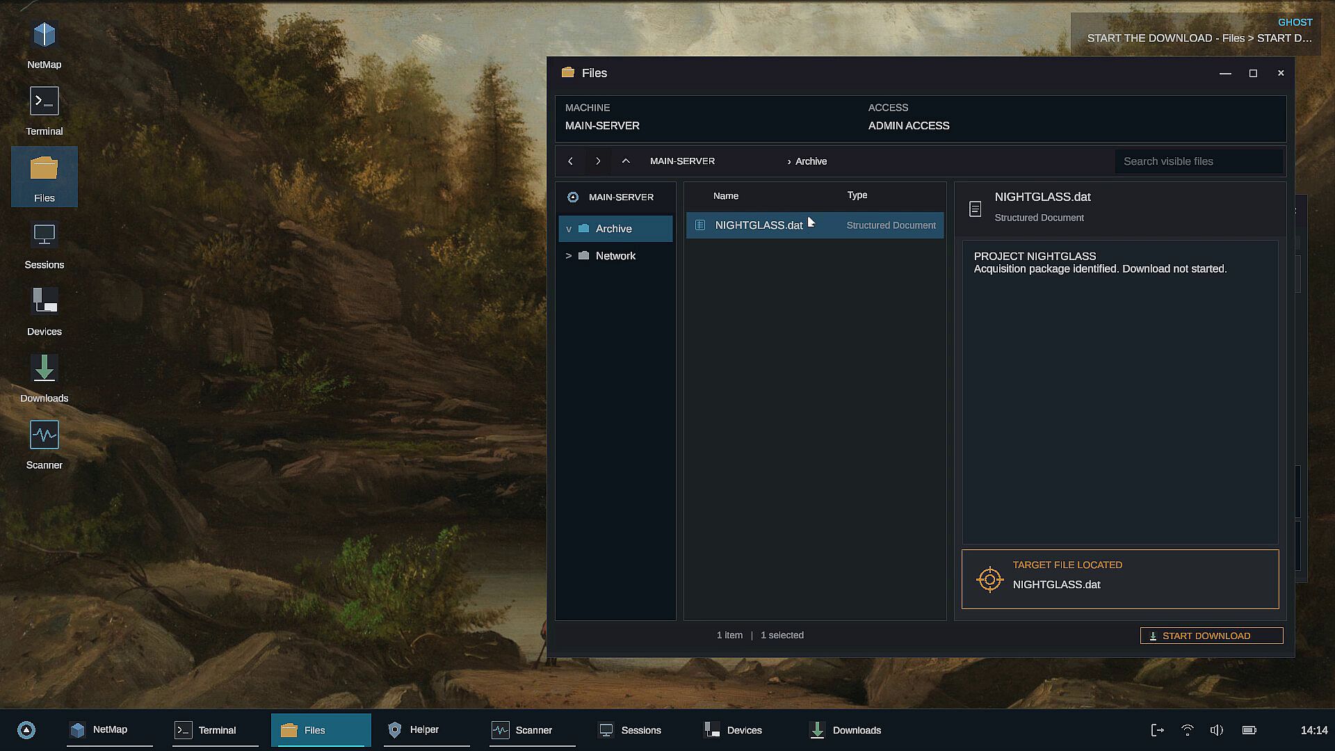This screenshot has height=751, width=1335.
Task: Open the Devices desktop icon
Action: click(44, 312)
